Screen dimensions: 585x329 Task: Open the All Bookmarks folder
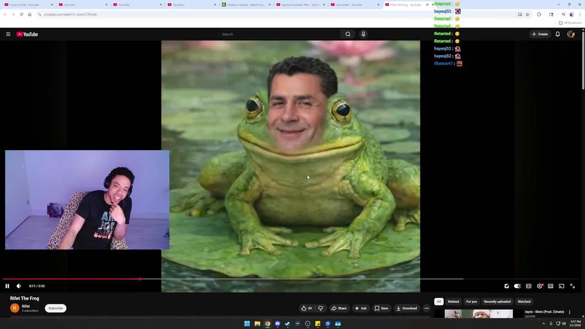coord(570,23)
